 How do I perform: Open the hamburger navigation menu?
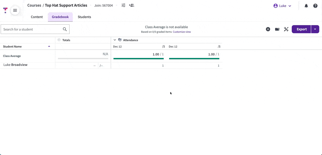point(15,10)
